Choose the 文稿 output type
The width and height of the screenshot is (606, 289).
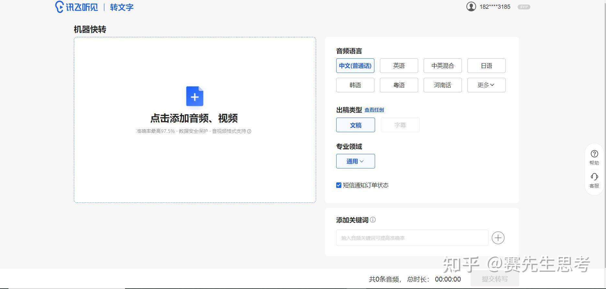tap(356, 125)
